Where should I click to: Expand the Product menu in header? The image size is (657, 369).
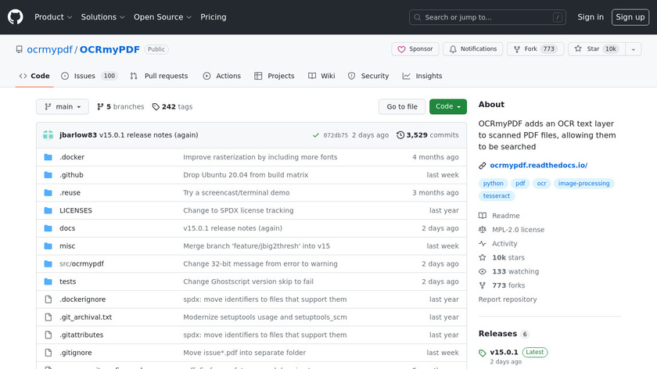(53, 17)
